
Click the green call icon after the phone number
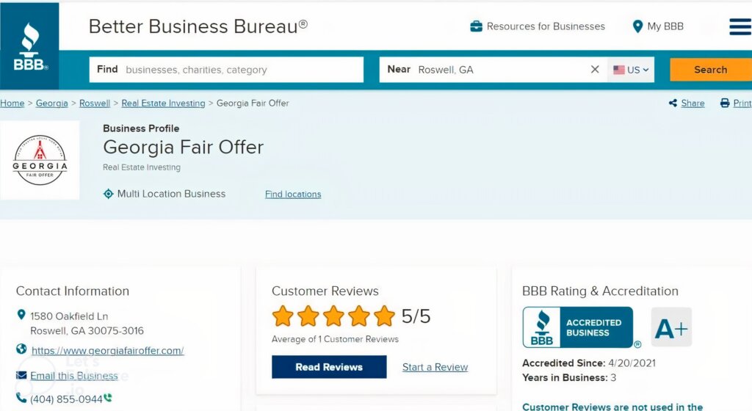tap(108, 398)
